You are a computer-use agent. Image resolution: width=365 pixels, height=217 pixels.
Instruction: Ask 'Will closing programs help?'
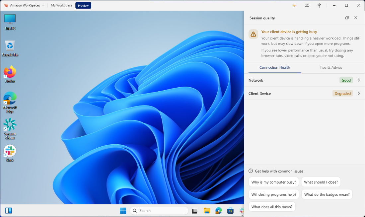(x=274, y=194)
